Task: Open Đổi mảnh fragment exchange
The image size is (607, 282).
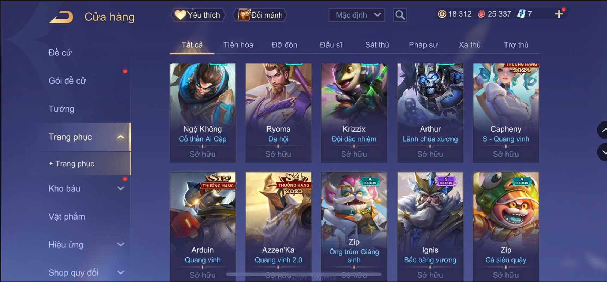Action: (260, 15)
